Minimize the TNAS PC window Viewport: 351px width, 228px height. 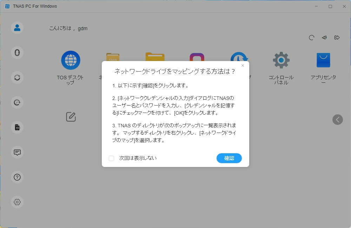click(316, 6)
